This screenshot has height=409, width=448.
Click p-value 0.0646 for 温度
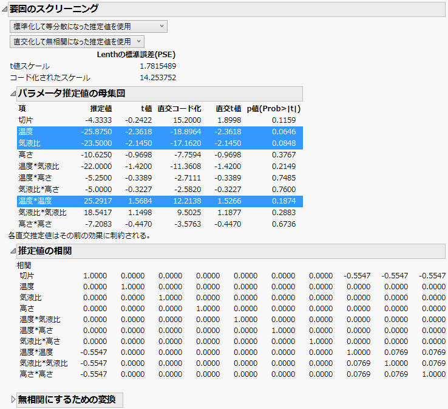(x=283, y=132)
